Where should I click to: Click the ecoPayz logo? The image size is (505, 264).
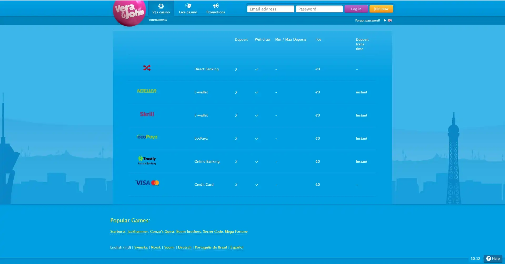point(147,137)
